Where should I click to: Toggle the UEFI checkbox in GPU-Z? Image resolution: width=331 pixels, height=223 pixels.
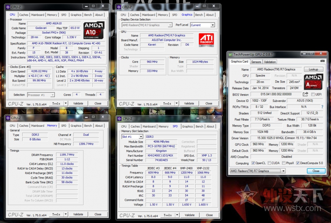click(313, 95)
